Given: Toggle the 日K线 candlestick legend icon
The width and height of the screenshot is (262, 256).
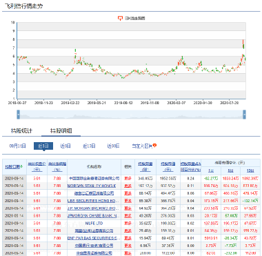Looking at the screenshot, I should coord(120,18).
